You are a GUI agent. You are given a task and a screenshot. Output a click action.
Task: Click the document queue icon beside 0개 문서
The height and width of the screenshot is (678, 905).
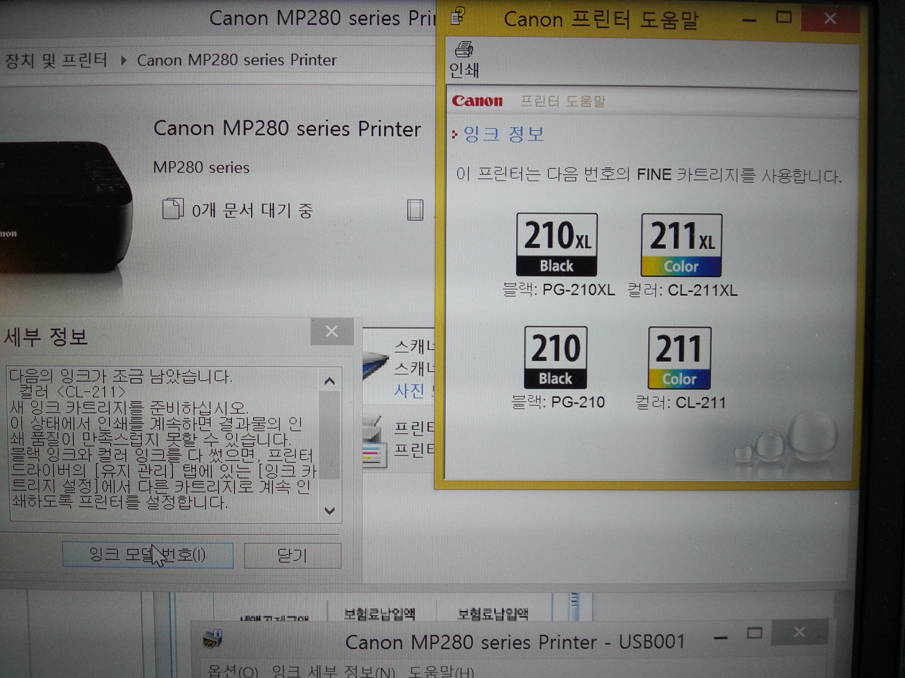click(173, 209)
